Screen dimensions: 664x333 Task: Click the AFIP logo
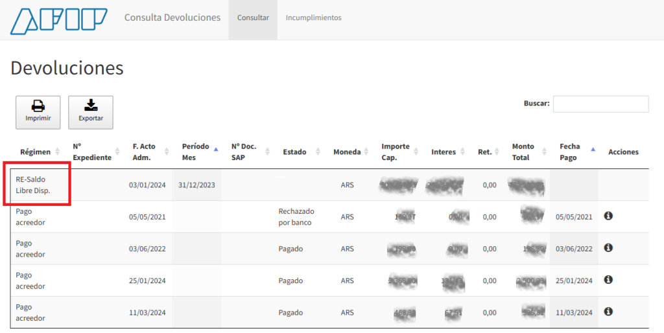[59, 20]
